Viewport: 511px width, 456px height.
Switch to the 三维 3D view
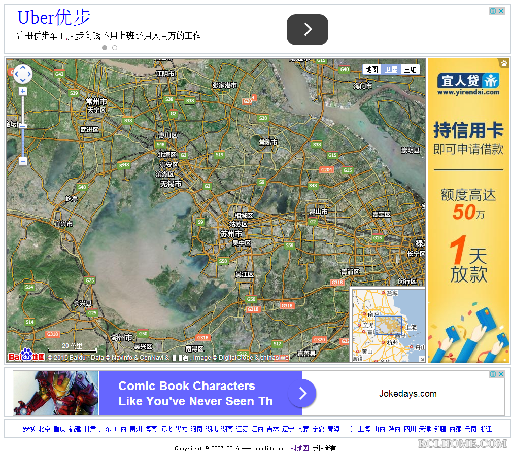[x=411, y=69]
